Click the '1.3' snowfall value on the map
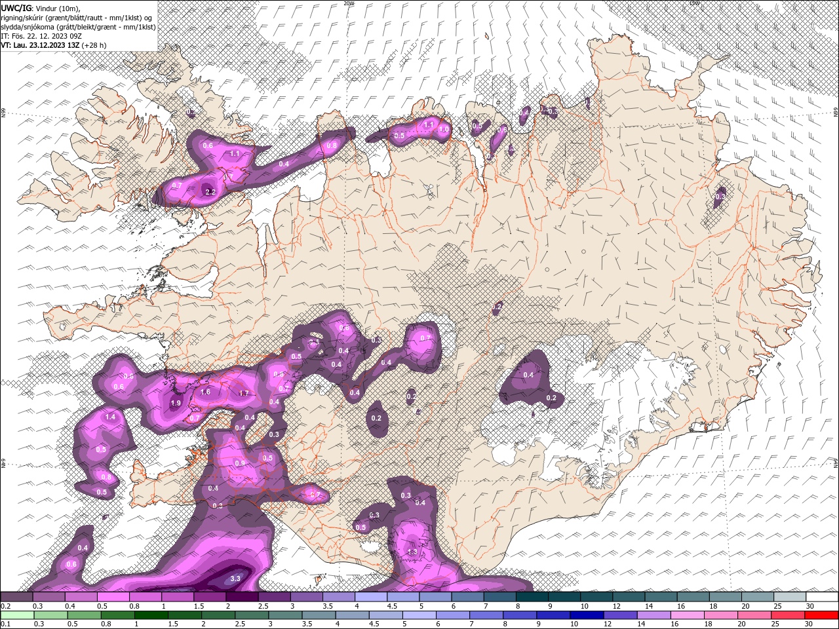839x629 pixels. coord(412,552)
